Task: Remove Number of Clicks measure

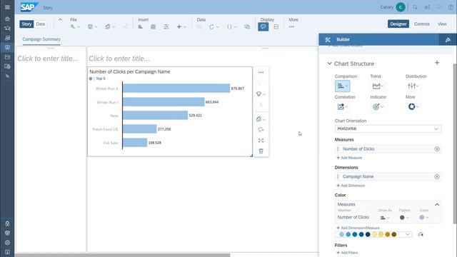Action: (x=437, y=149)
